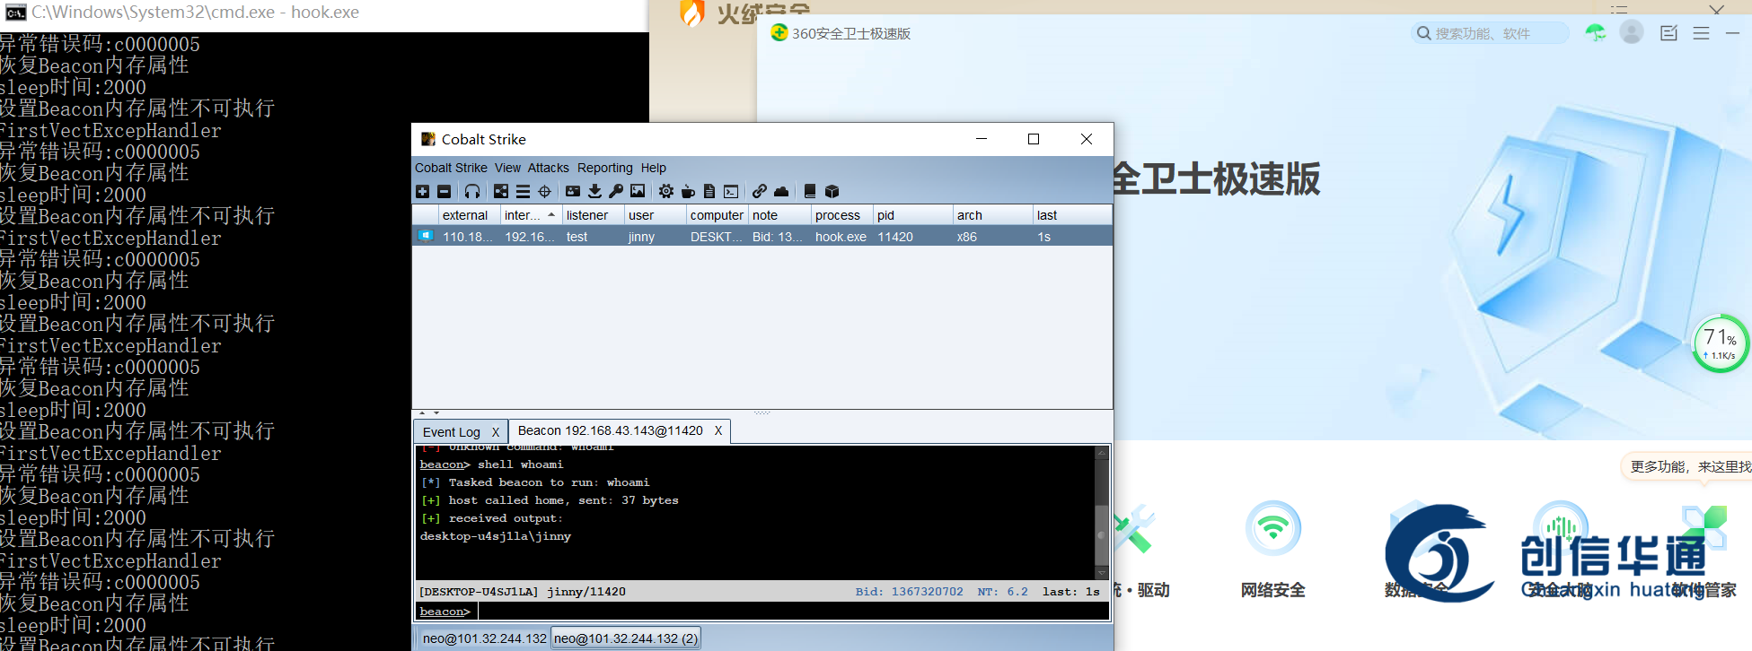The width and height of the screenshot is (1752, 651).
Task: Select the hook.exe cell in session row
Action: pos(841,237)
